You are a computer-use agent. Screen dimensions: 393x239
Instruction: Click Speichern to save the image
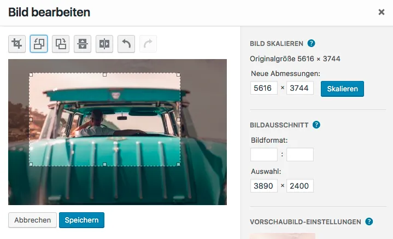(x=81, y=220)
